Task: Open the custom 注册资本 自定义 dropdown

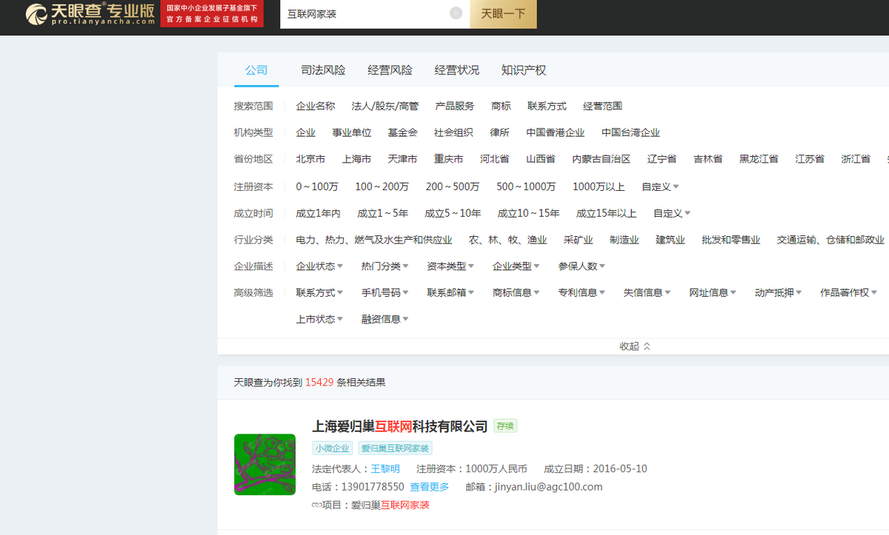Action: pos(661,187)
